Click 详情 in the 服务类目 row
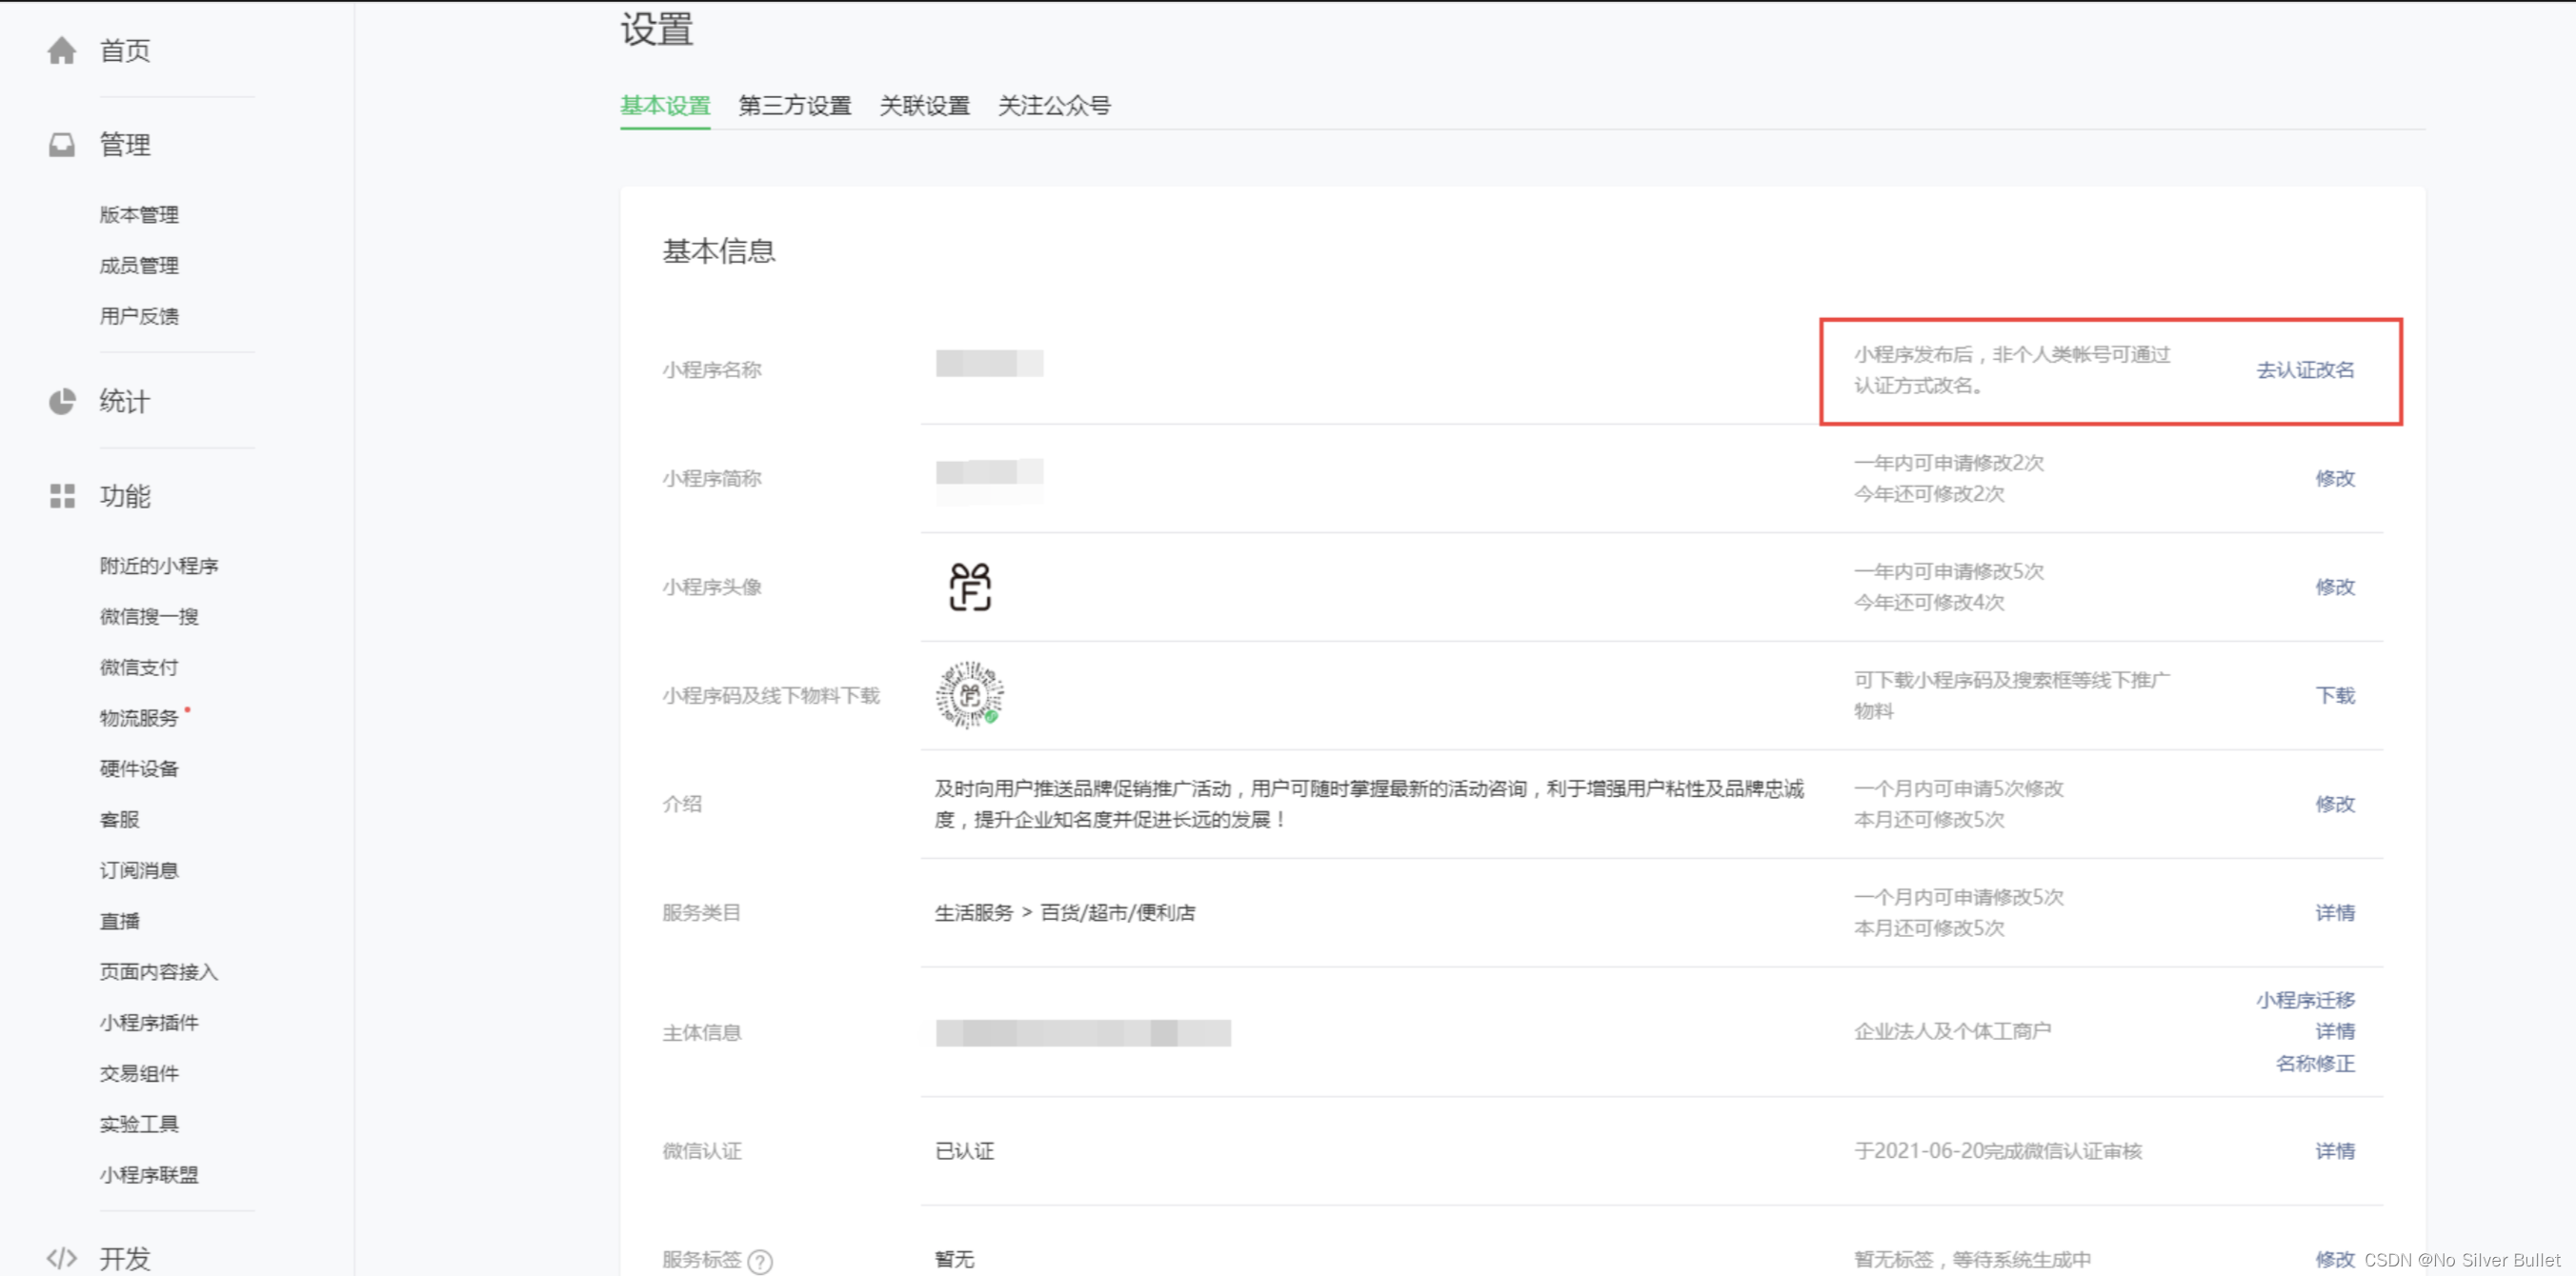The image size is (2576, 1276). [2335, 912]
